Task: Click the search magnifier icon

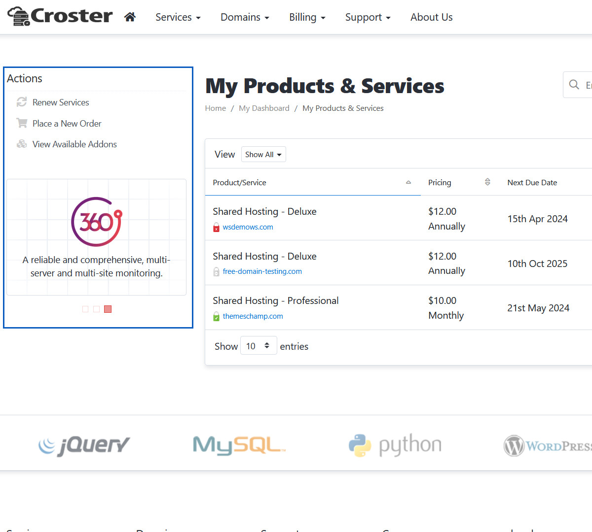Action: [574, 85]
